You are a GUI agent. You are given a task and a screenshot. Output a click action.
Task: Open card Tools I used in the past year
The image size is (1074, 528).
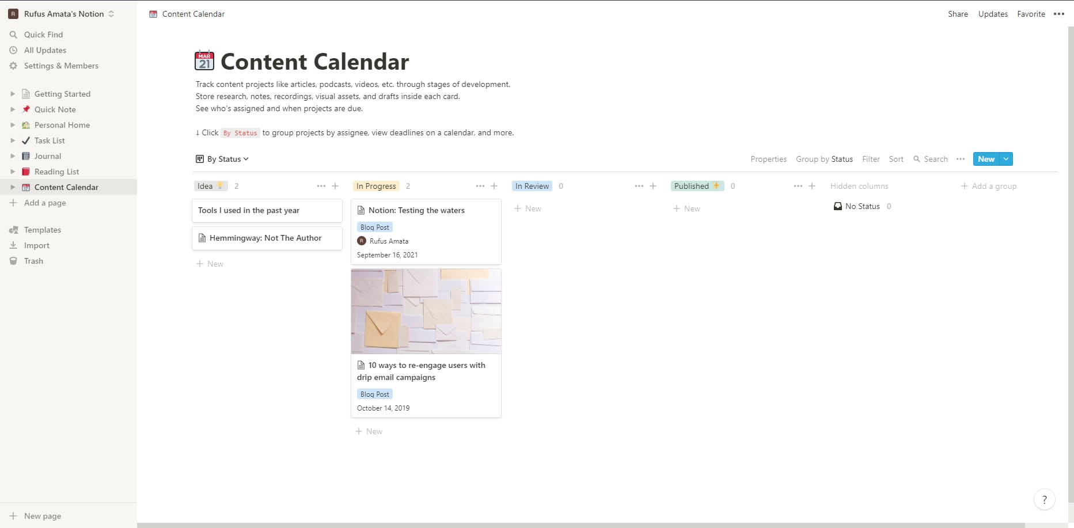pyautogui.click(x=267, y=211)
